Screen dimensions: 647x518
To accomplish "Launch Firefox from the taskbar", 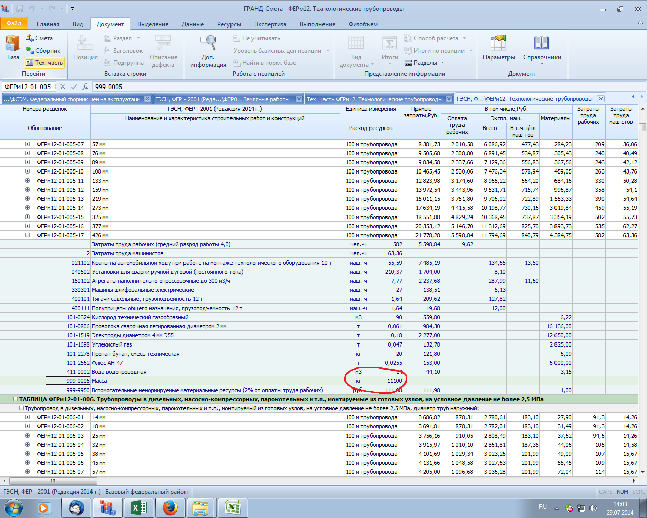I will pyautogui.click(x=170, y=507).
